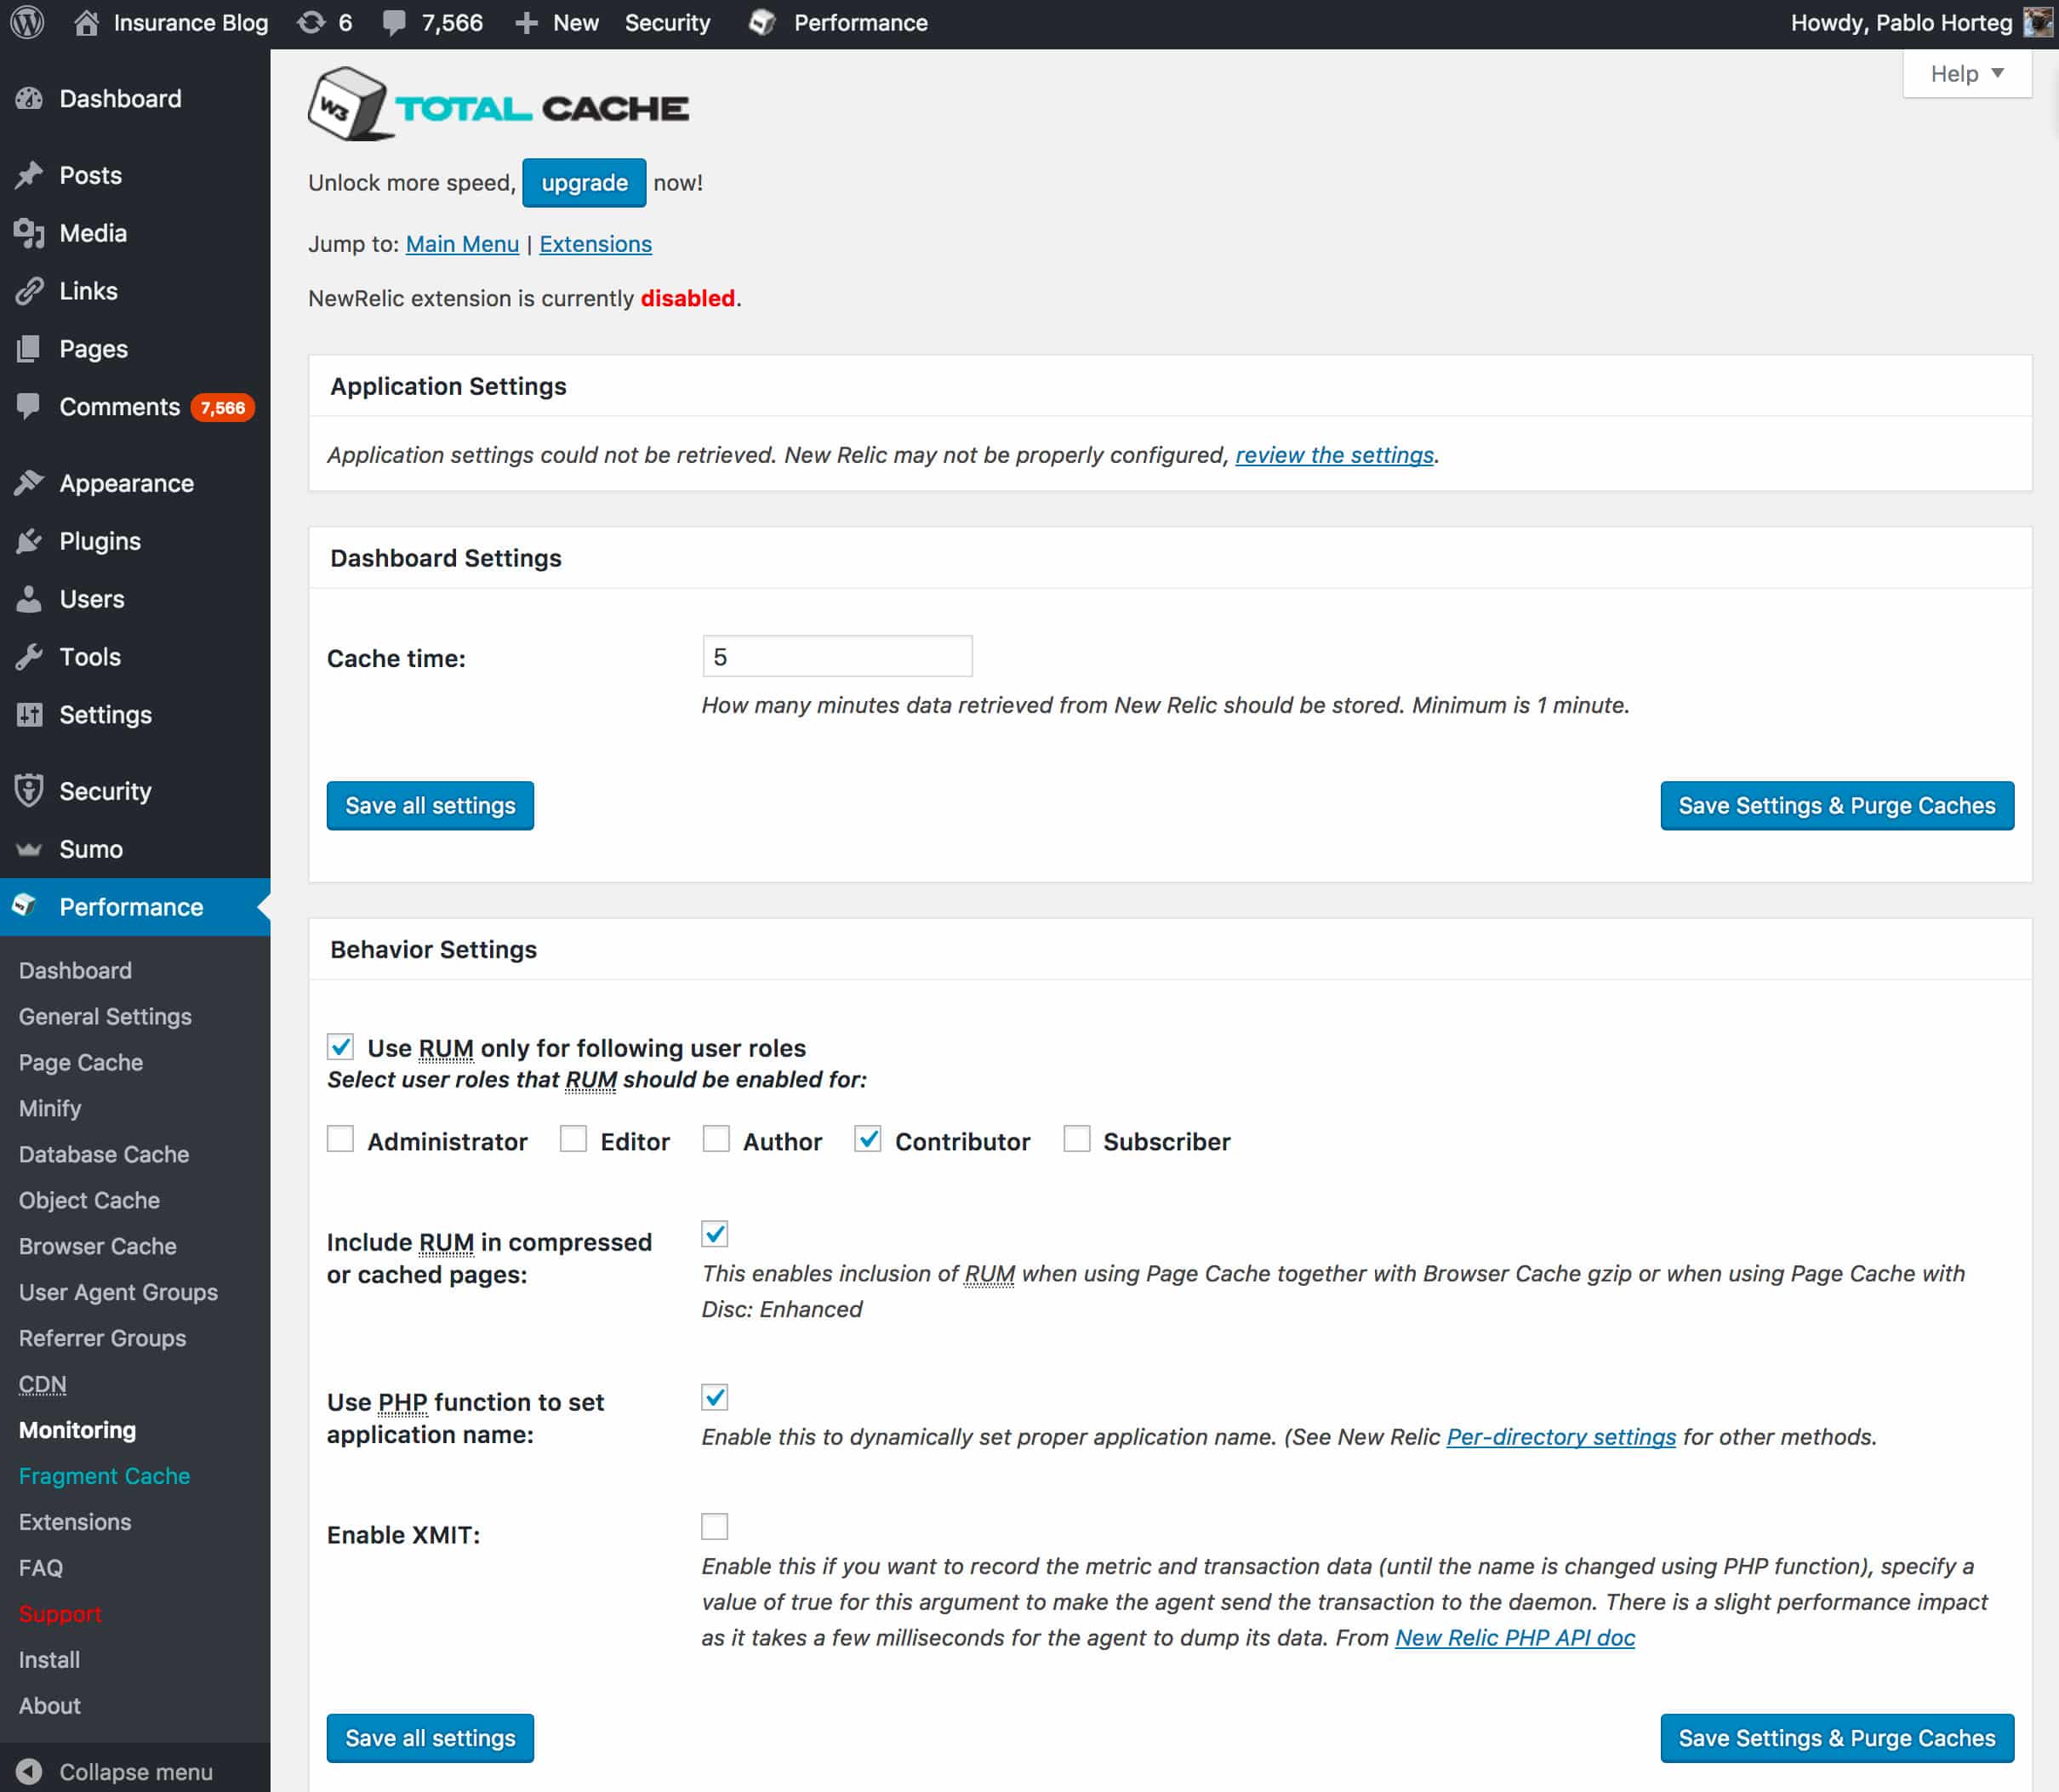Click Pablo Horteg's avatar thumbnail
Screen dimensions: 2059x1792
[x=2037, y=22]
